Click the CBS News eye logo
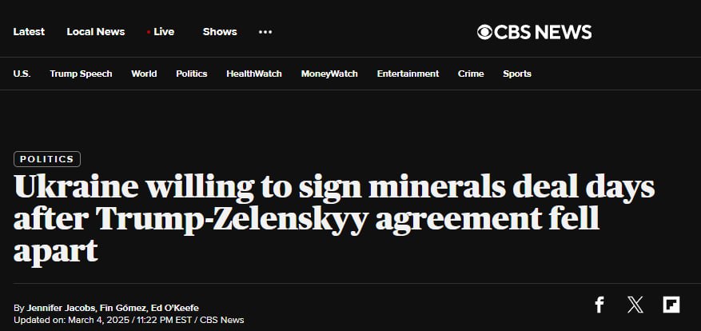This screenshot has width=701, height=331. click(x=484, y=32)
